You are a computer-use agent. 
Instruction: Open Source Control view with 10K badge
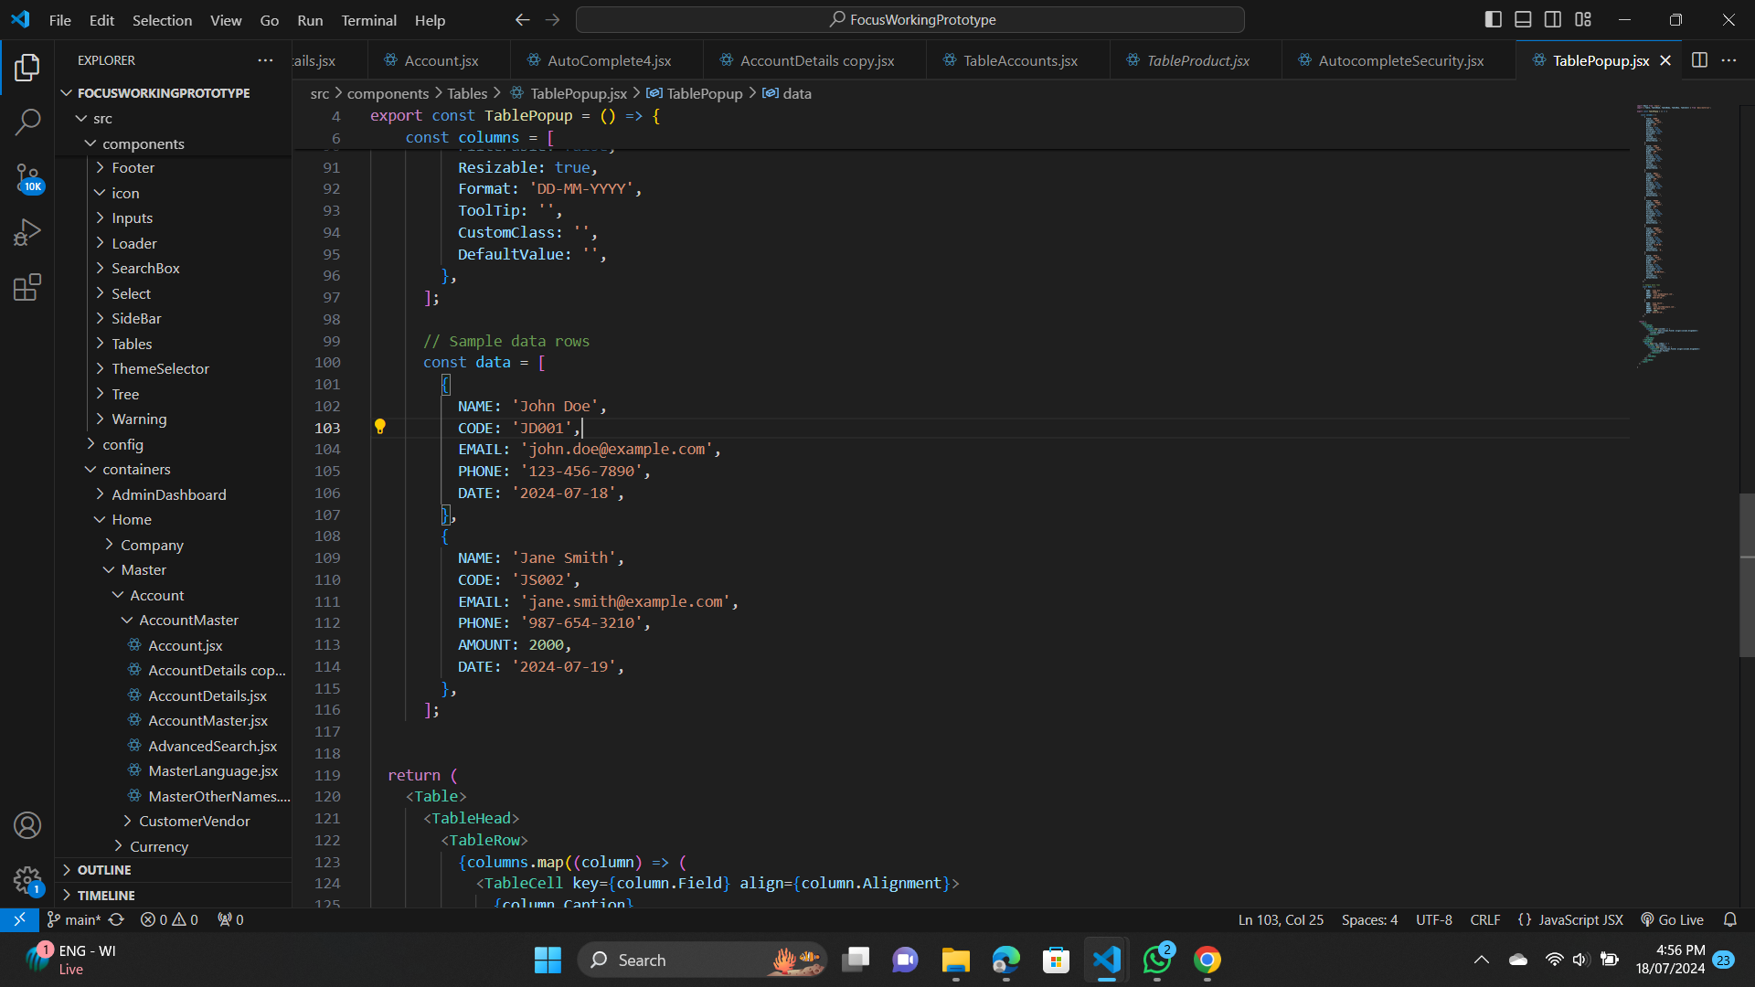click(x=27, y=177)
